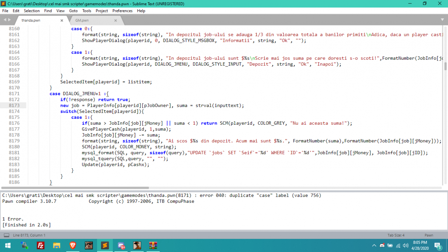Click the previous tab arrow

(x=5, y=20)
